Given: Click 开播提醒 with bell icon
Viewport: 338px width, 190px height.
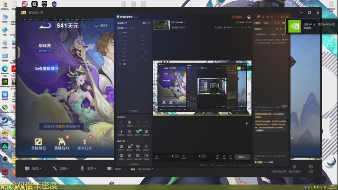Looking at the screenshot, I should pyautogui.click(x=240, y=22).
